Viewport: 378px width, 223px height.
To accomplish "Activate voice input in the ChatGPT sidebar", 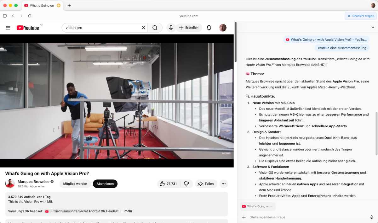I will (x=371, y=217).
